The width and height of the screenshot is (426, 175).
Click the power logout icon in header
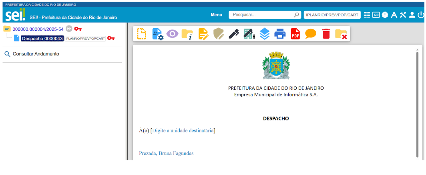coord(420,15)
